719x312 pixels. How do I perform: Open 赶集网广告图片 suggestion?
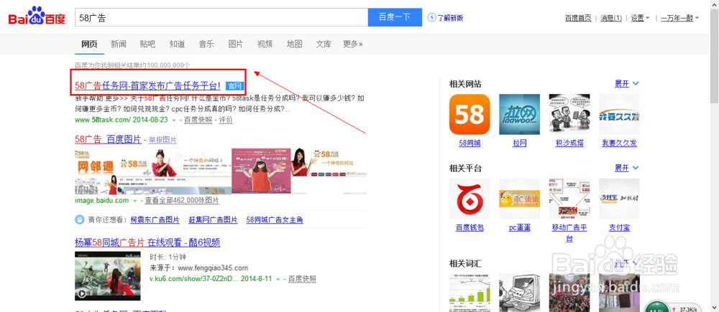pos(214,220)
